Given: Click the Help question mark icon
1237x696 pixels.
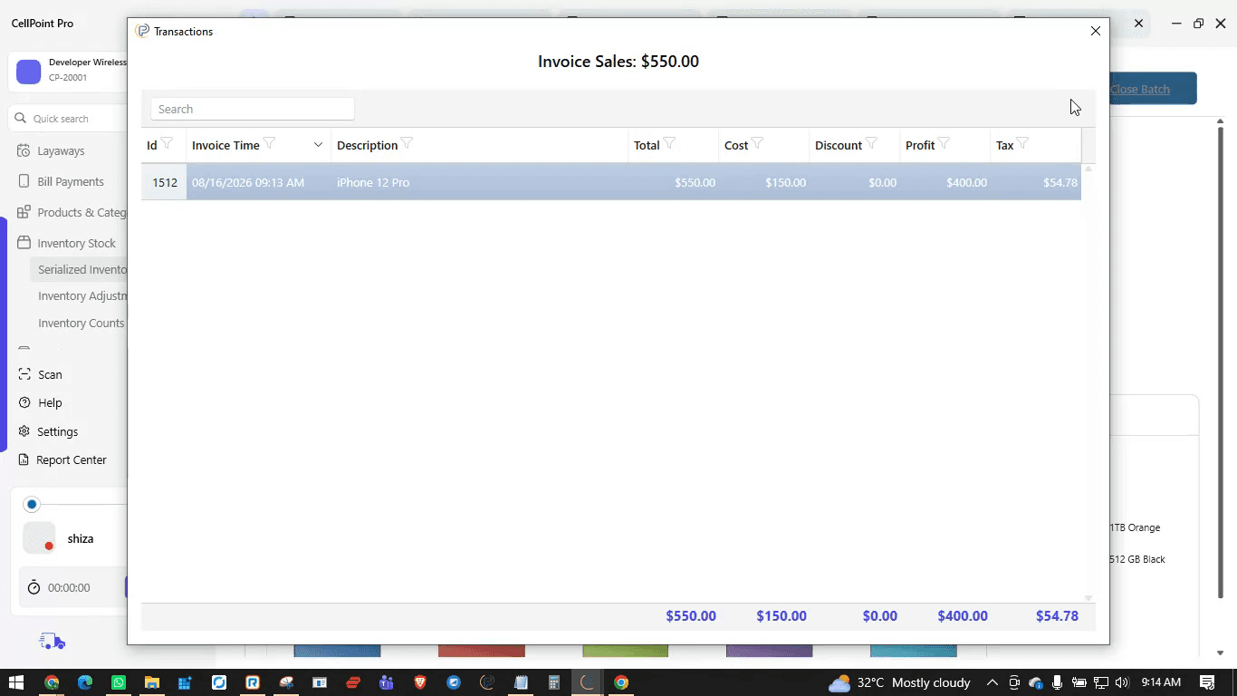Looking at the screenshot, I should coord(24,402).
